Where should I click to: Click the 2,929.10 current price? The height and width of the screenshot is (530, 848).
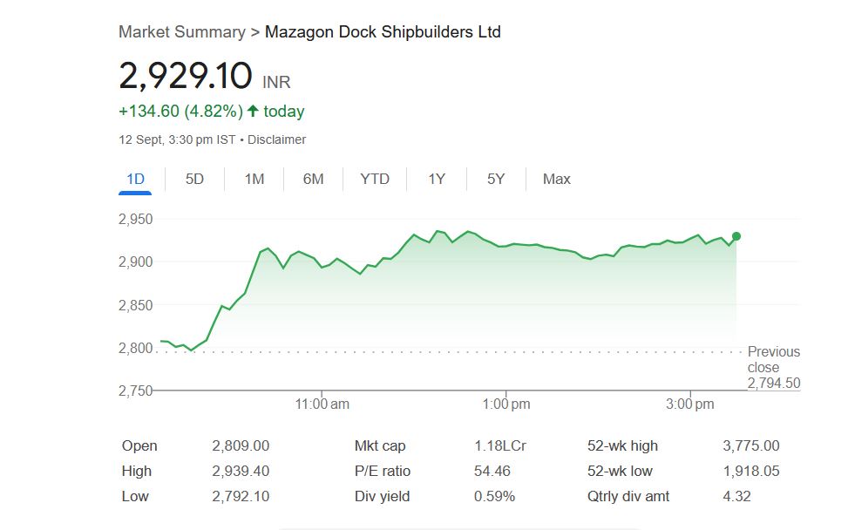coord(186,76)
